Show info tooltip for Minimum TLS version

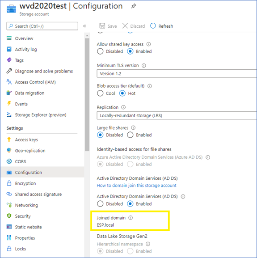point(144,65)
